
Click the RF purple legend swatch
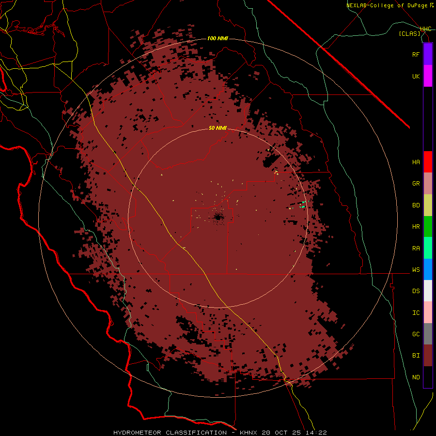click(428, 54)
